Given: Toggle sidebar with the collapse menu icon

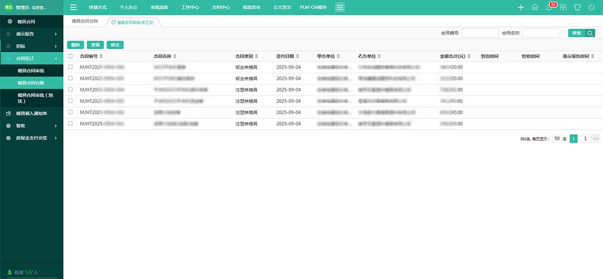Looking at the screenshot, I should pyautogui.click(x=73, y=7).
